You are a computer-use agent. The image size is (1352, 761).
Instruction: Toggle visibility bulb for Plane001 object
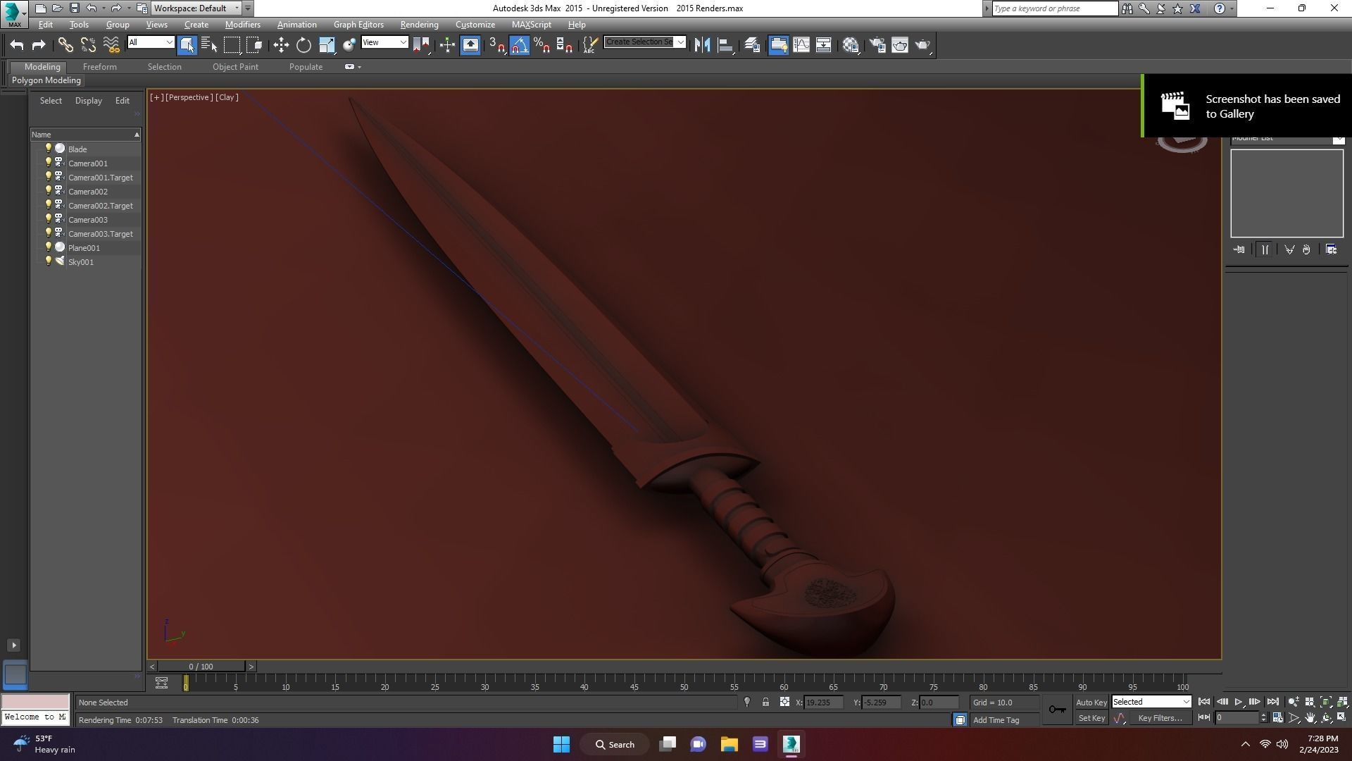coord(49,247)
